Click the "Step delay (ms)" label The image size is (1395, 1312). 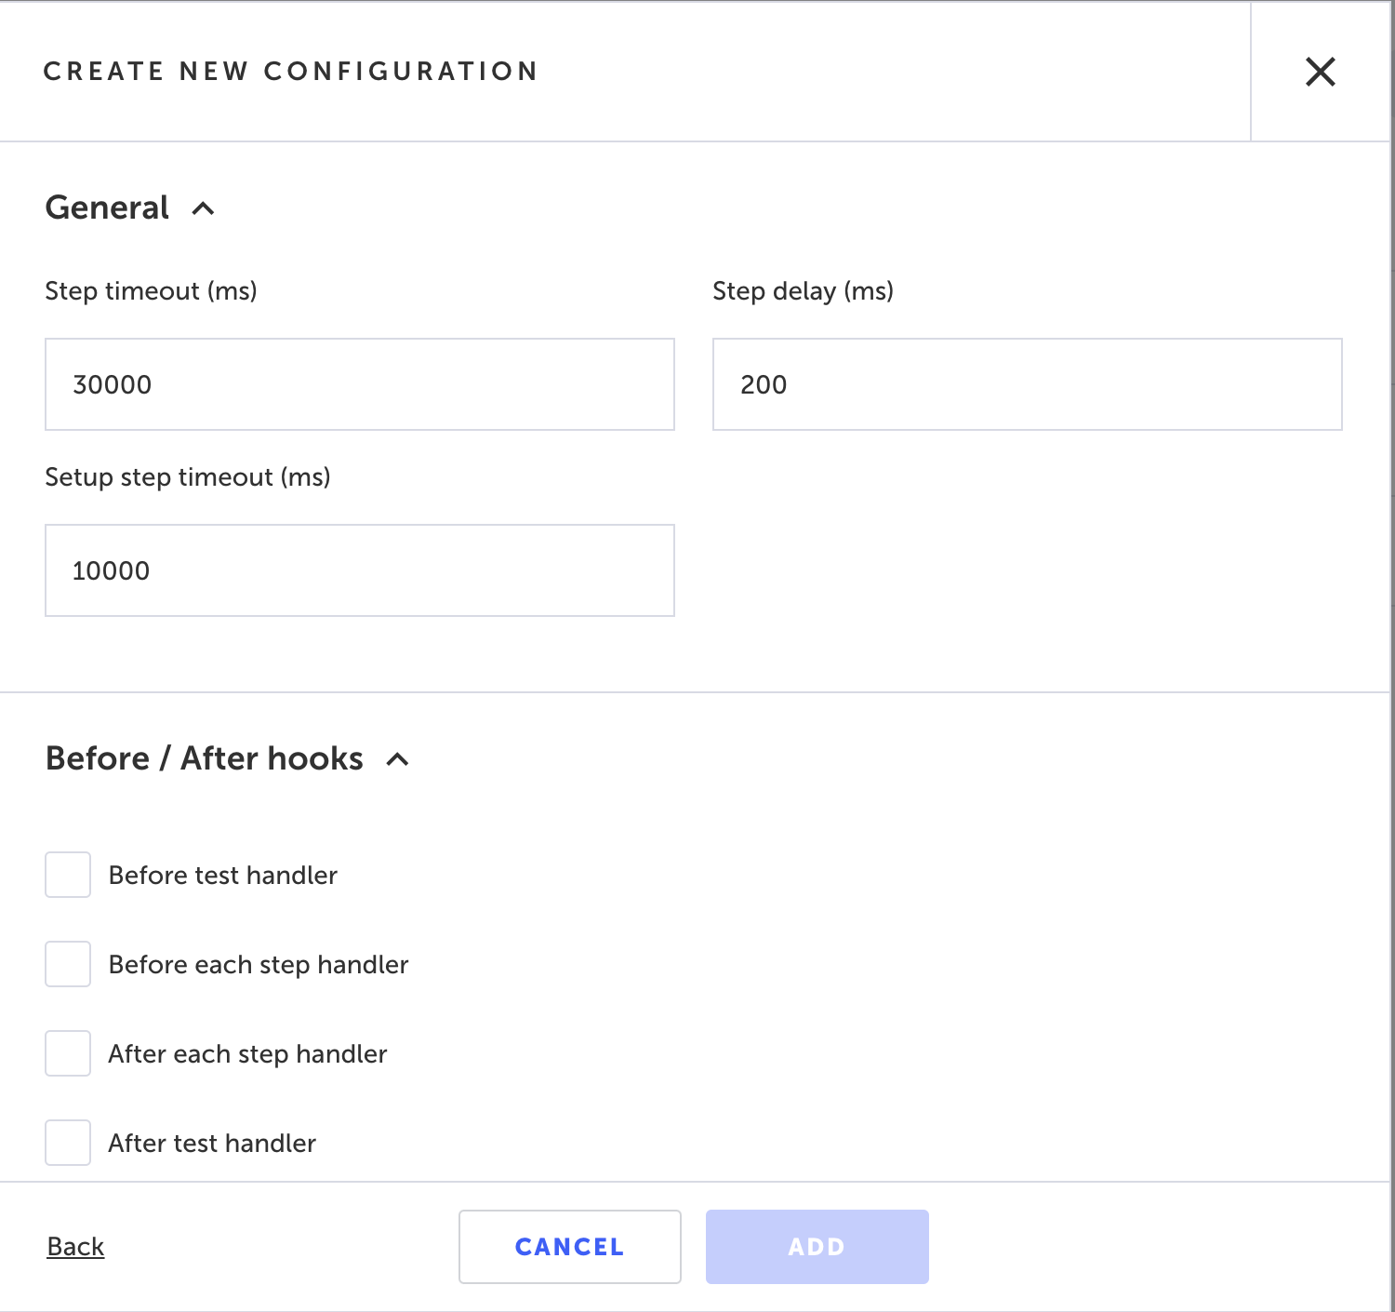(803, 291)
